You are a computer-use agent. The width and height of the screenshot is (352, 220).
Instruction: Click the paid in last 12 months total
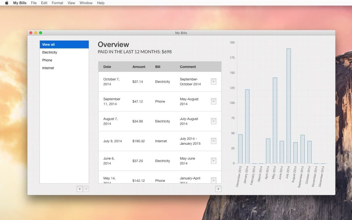(x=135, y=52)
